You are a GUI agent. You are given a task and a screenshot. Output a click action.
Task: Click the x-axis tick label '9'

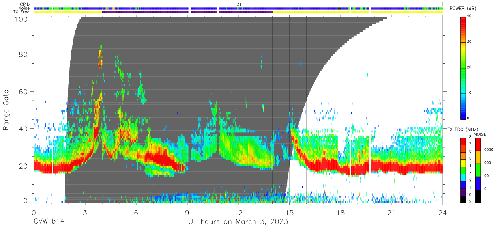[x=187, y=213]
